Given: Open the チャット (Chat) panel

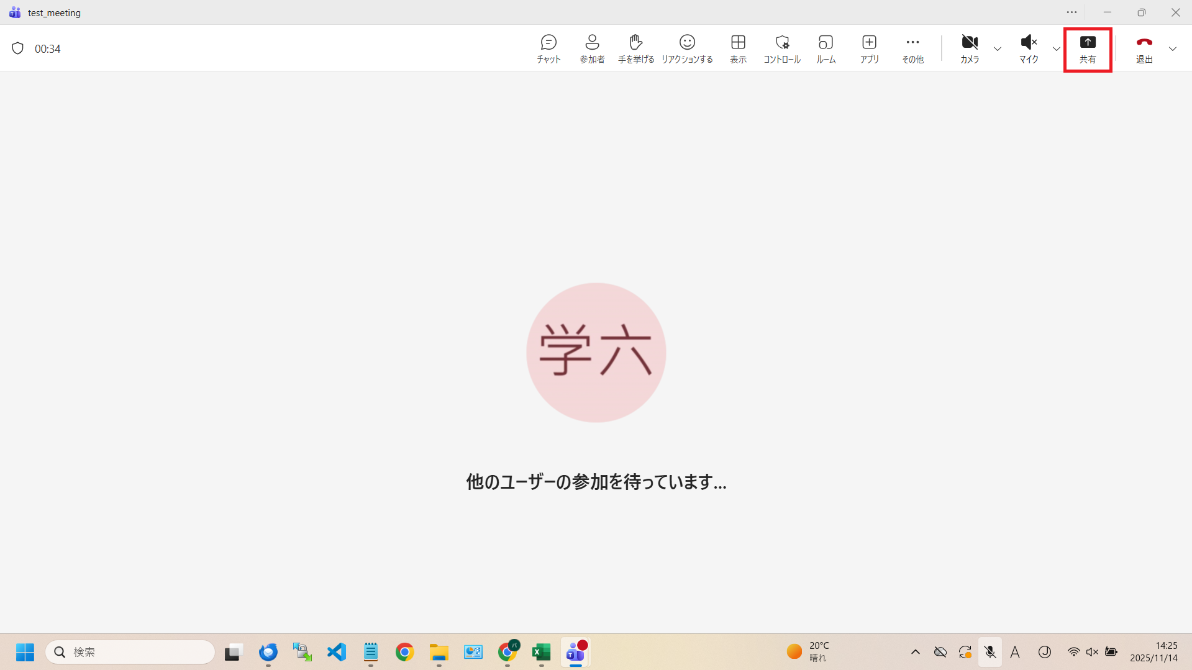Looking at the screenshot, I should (x=548, y=48).
